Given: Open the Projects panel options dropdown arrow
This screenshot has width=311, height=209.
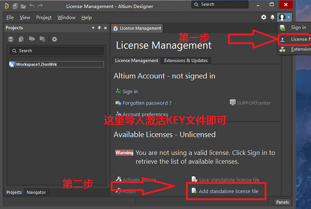Looking at the screenshot, I should click(x=93, y=28).
